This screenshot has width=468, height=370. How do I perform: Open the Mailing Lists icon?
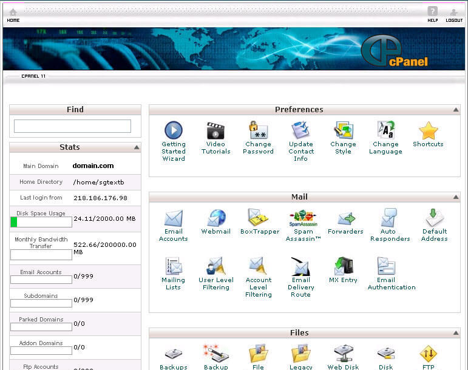[x=174, y=266]
